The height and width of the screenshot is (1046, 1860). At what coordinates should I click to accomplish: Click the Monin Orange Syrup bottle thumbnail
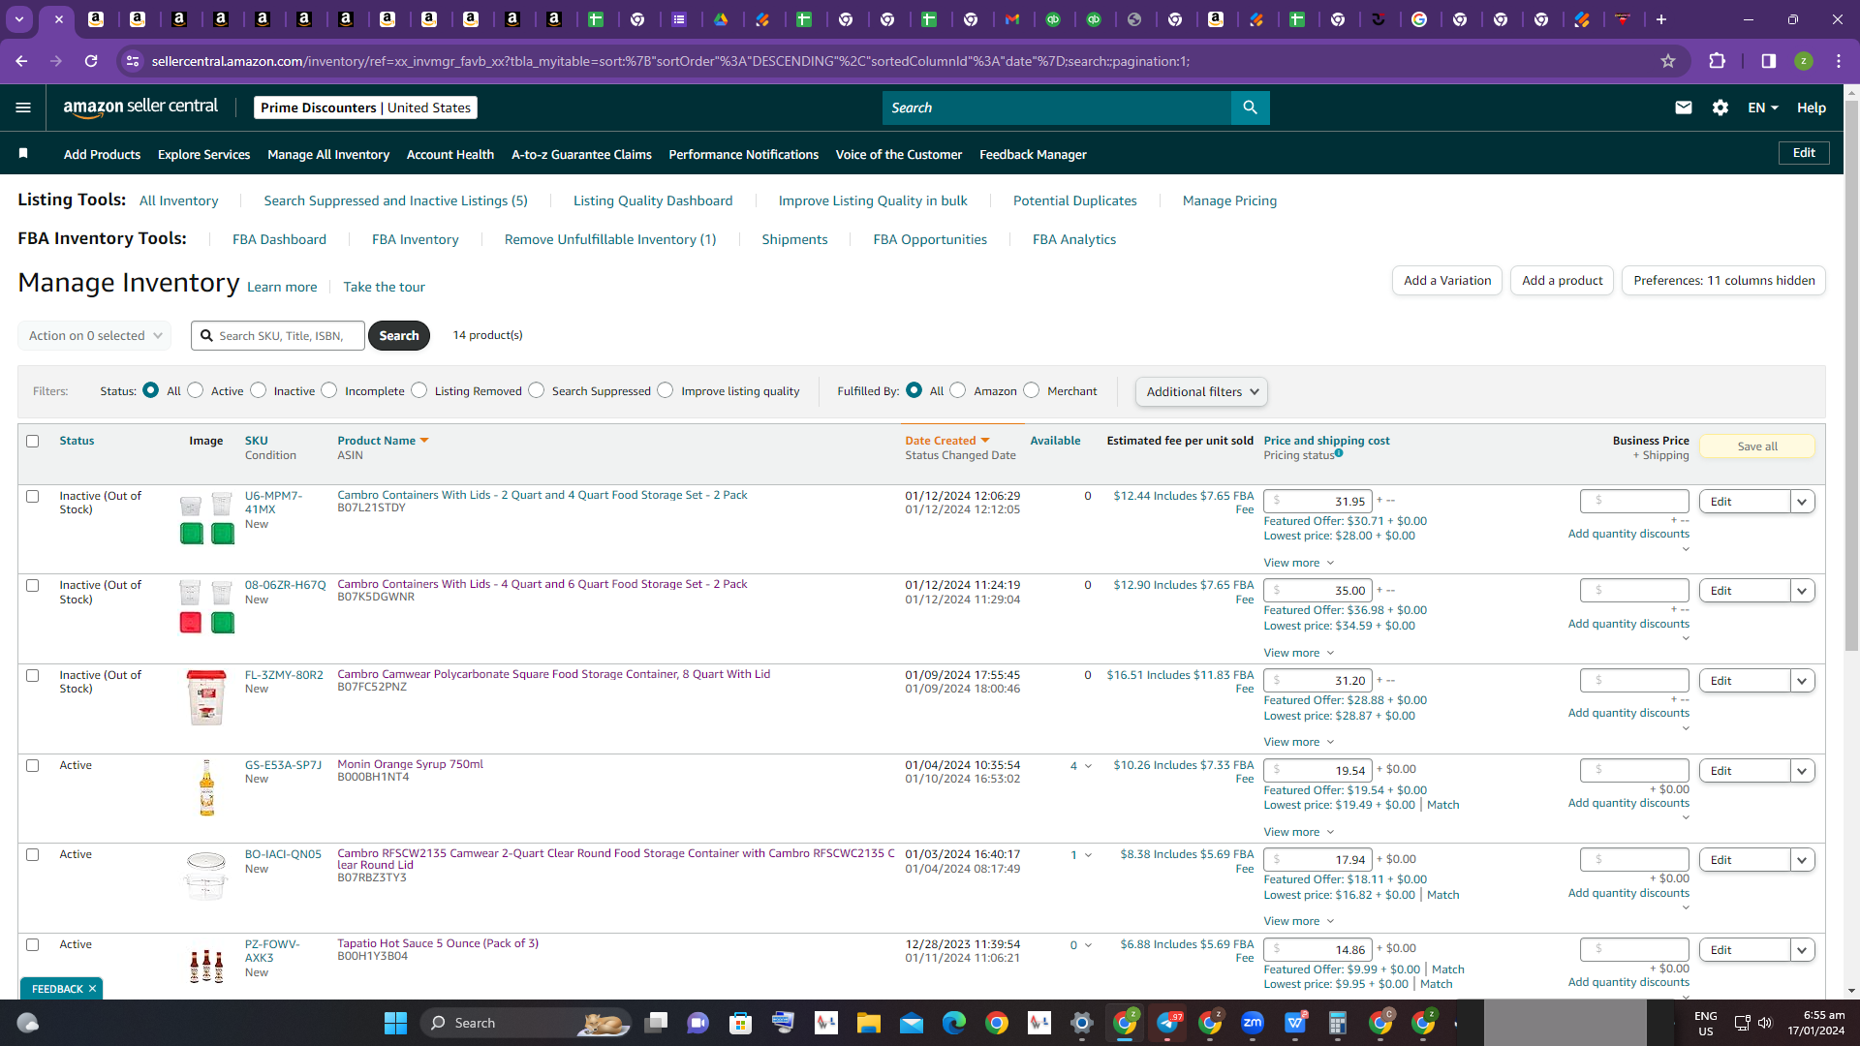(x=206, y=787)
